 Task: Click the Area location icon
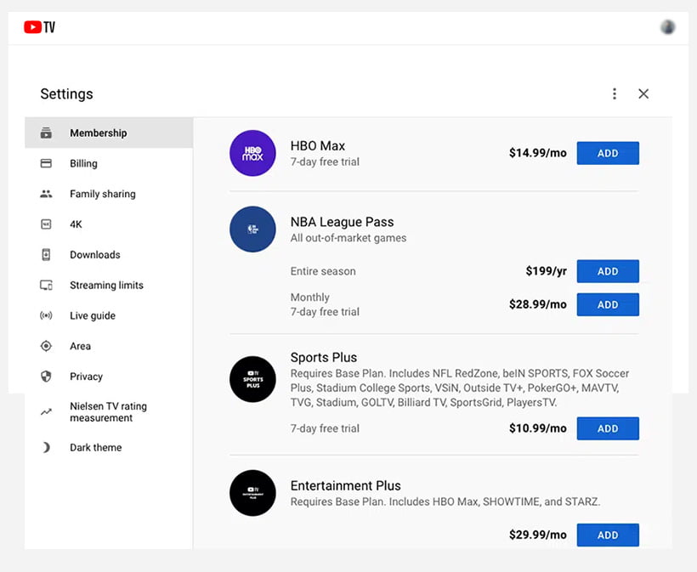(48, 346)
